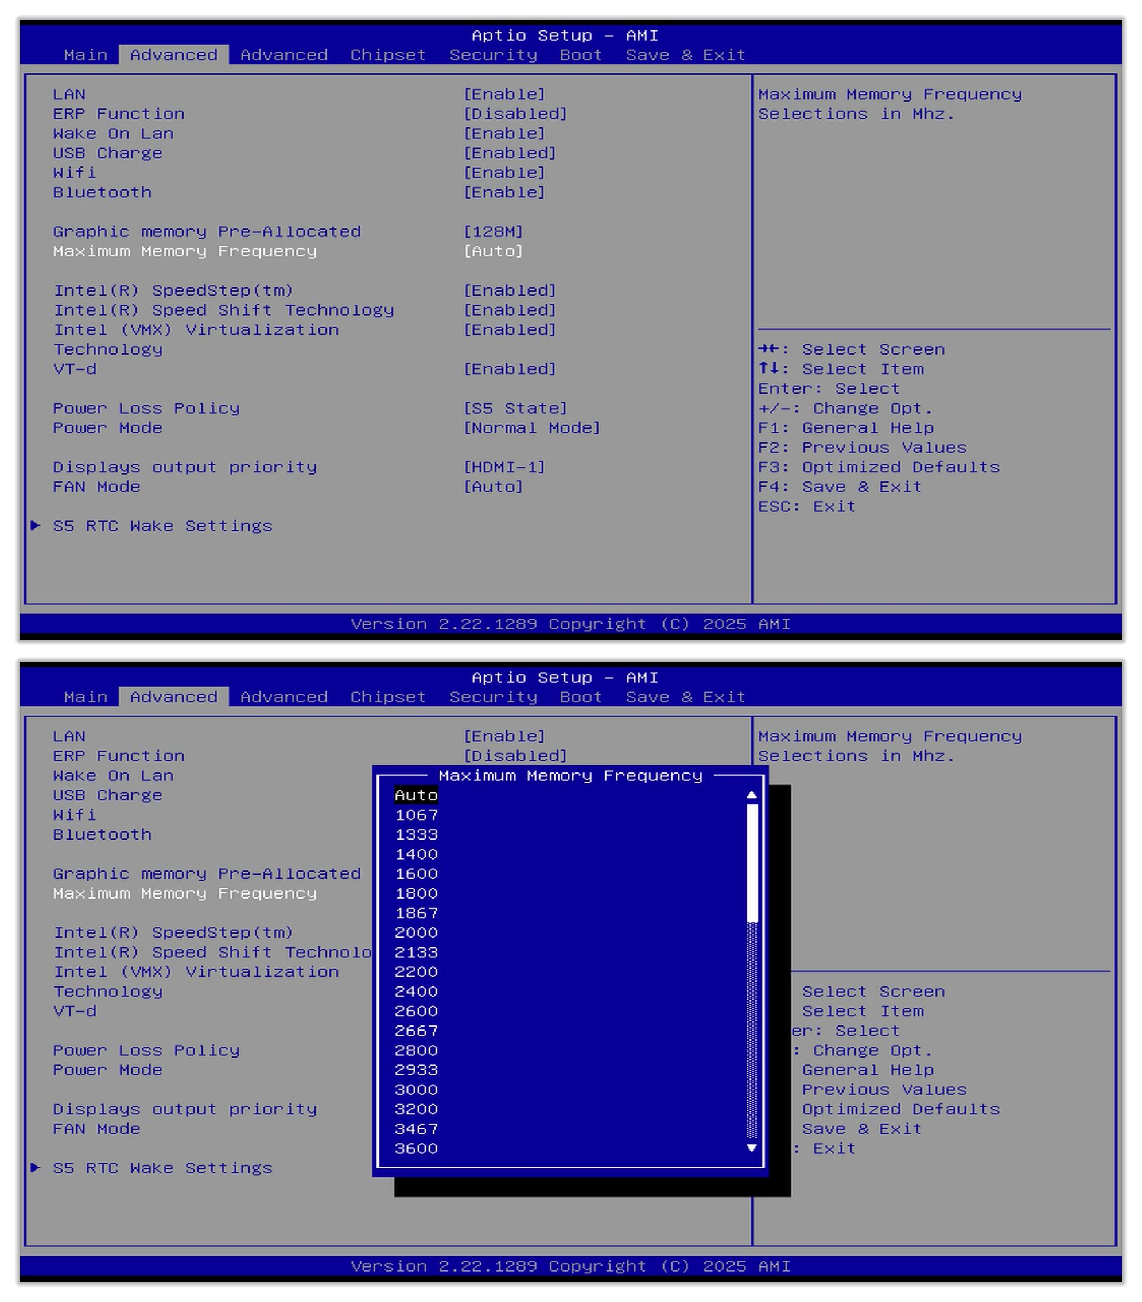Click the triangle beside S5 RTC Wake Settings below the popup

click(x=36, y=1168)
